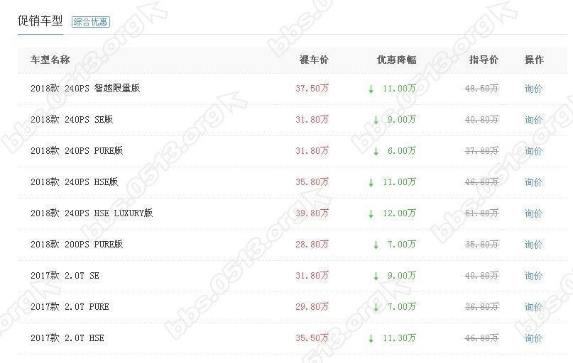Click 询价 for 2018款 200PS PURE版
The image size is (573, 363).
(533, 245)
